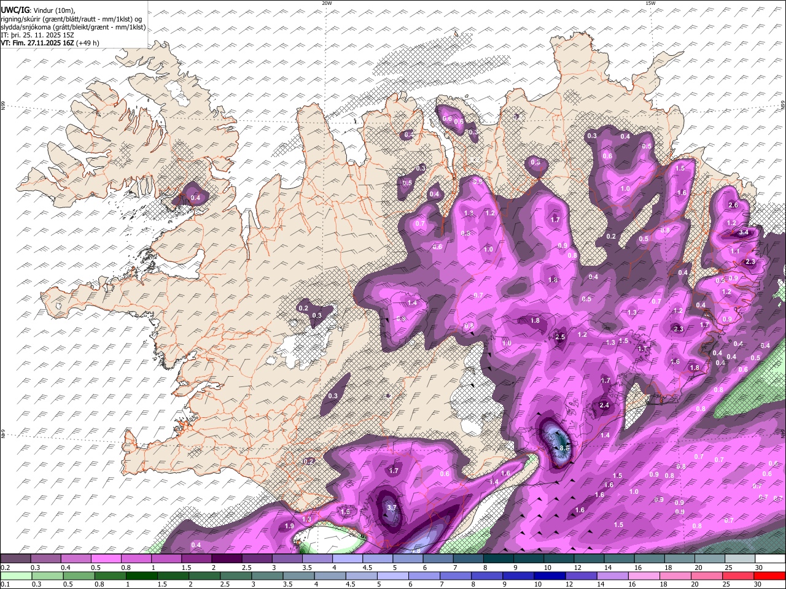Viewport: 786px width, 589px height.
Task: Click the '3.5' label in the snow legend row
Action: click(x=306, y=568)
